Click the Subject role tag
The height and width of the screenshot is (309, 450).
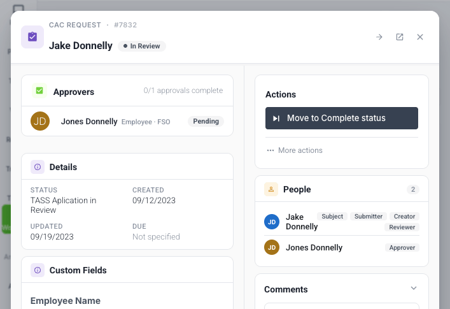coord(332,216)
